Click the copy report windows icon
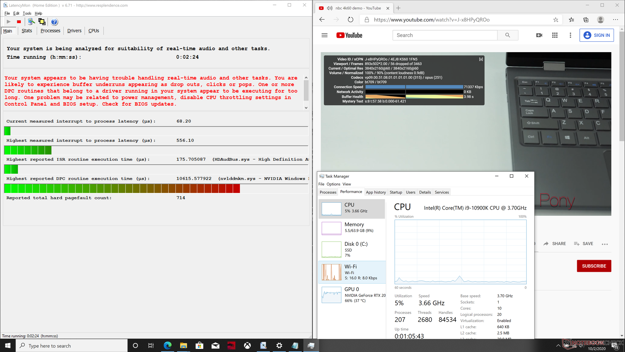This screenshot has width=625, height=352. pyautogui.click(x=42, y=22)
